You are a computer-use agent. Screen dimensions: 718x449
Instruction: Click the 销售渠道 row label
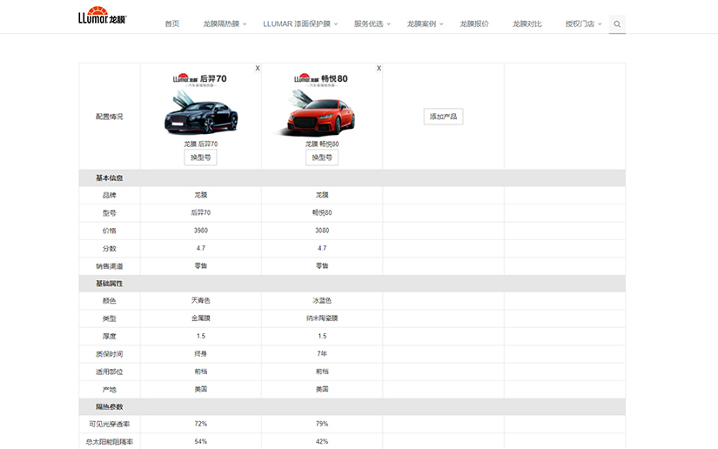(109, 266)
